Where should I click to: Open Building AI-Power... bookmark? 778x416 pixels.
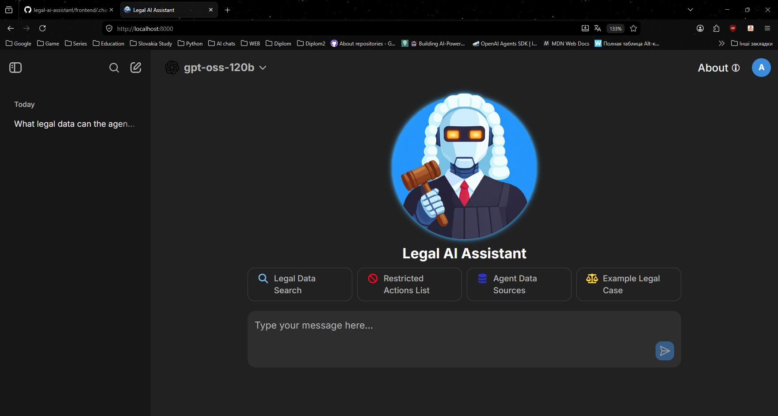[434, 43]
